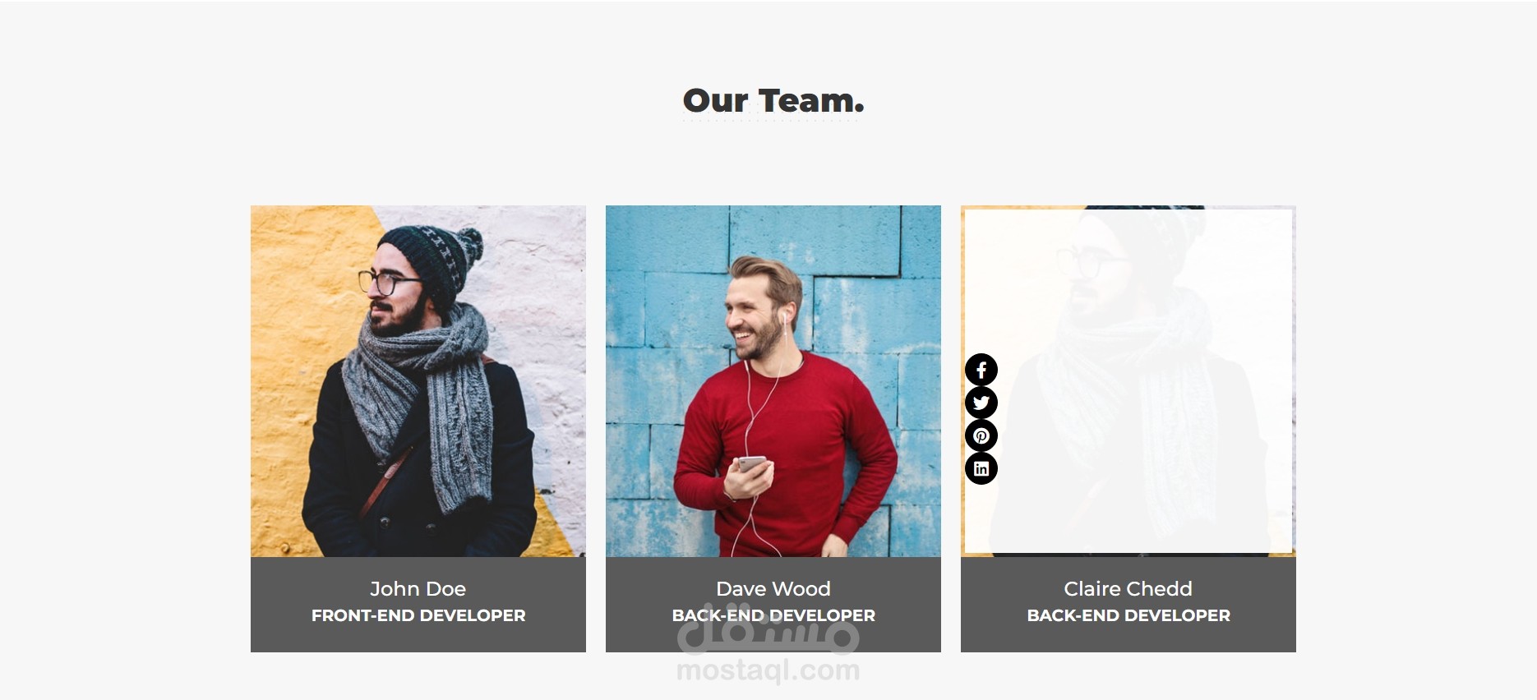The image size is (1537, 700).
Task: Click the John Doe name
Action: (x=418, y=589)
